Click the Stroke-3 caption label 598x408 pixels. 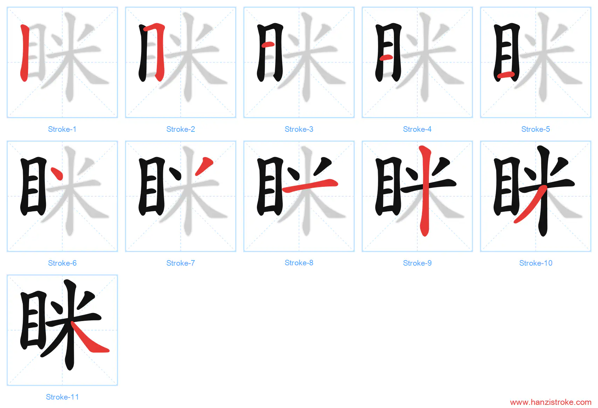click(299, 129)
